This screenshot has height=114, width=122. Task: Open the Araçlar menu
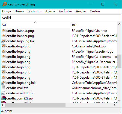[x=81, y=11]
